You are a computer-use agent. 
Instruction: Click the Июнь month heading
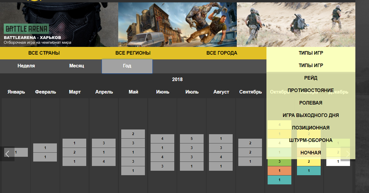click(163, 92)
